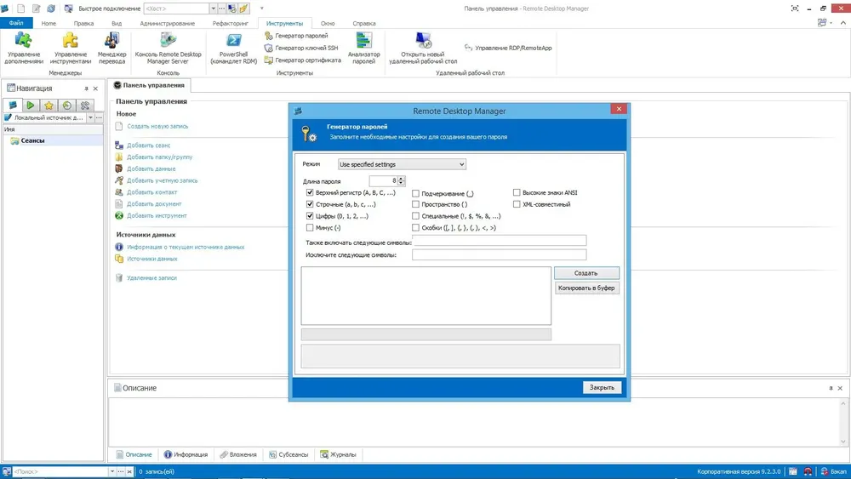Click Закрыть button in dialog
Image resolution: width=851 pixels, height=479 pixels.
pos(602,387)
